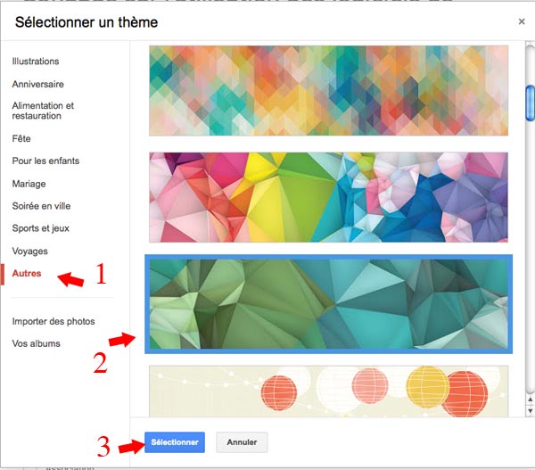Open Alimentation et restauration themes
This screenshot has height=470, width=535.
pyautogui.click(x=43, y=111)
